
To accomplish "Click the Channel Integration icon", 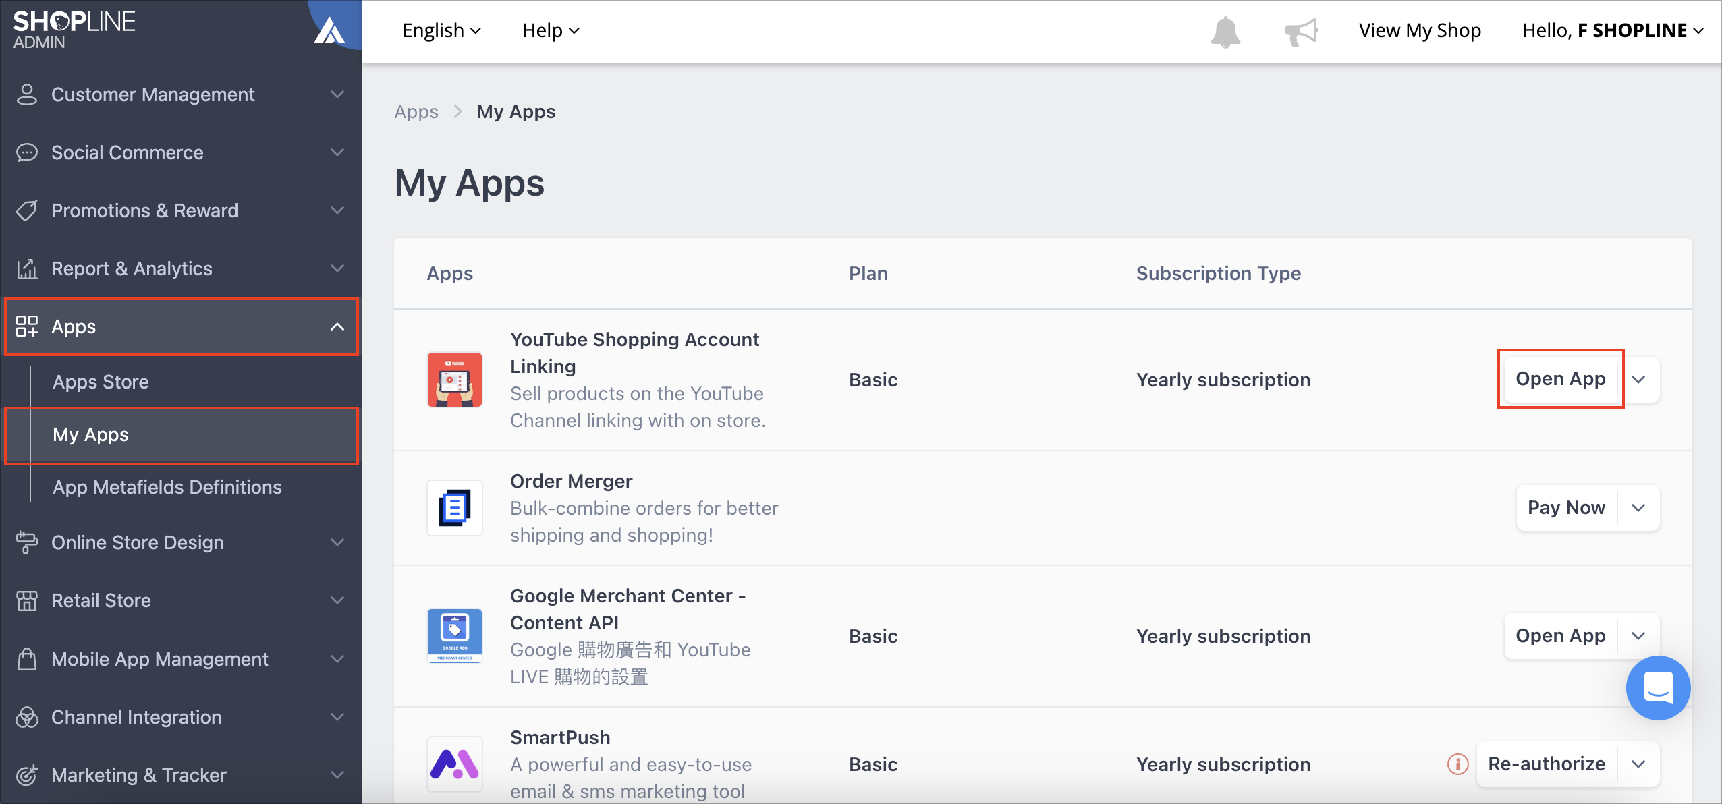I will click(x=27, y=717).
